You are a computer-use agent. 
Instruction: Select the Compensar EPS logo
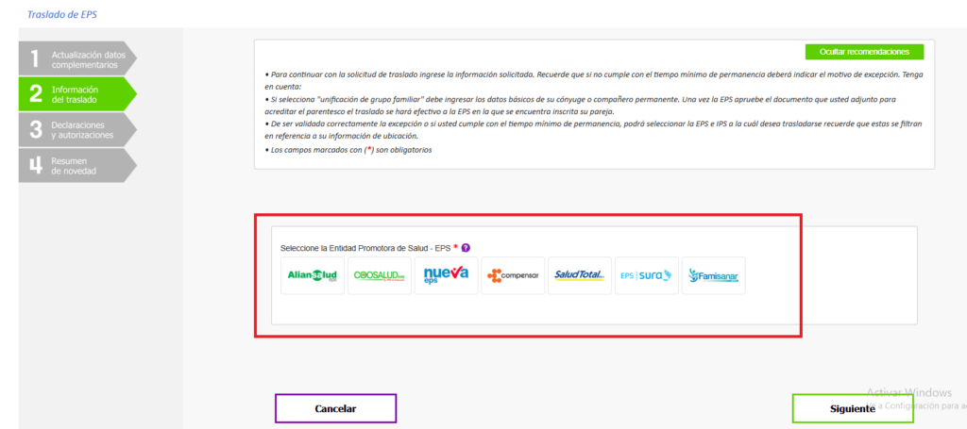[x=513, y=275]
